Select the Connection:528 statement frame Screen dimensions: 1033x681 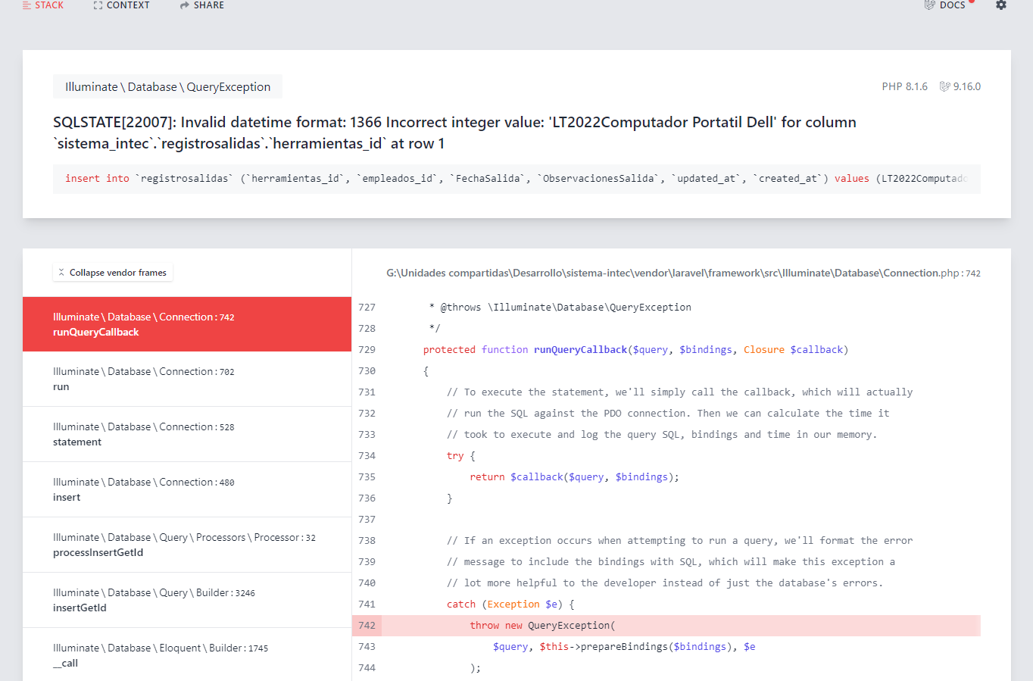(187, 434)
